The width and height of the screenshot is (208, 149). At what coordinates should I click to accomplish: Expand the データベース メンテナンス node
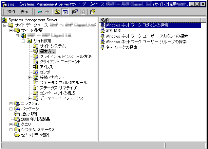pos(30,98)
